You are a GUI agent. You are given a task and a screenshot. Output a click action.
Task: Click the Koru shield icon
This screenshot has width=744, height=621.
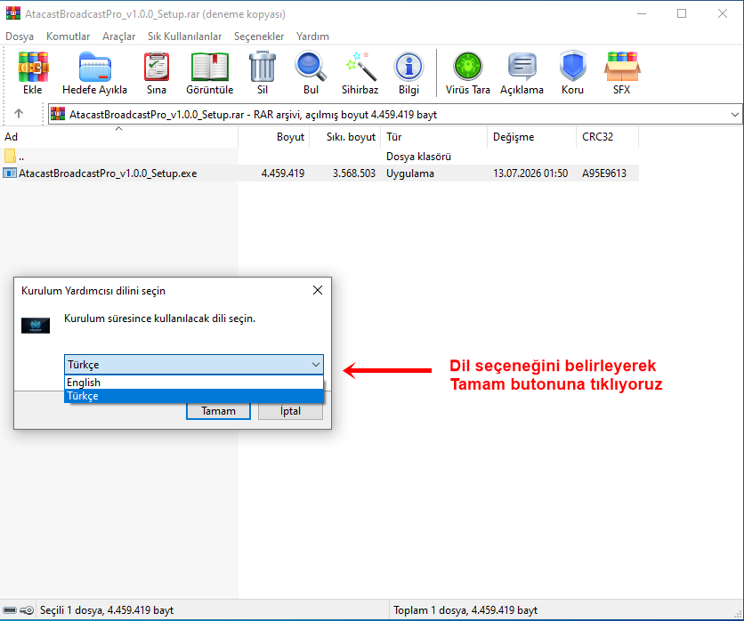tap(573, 66)
